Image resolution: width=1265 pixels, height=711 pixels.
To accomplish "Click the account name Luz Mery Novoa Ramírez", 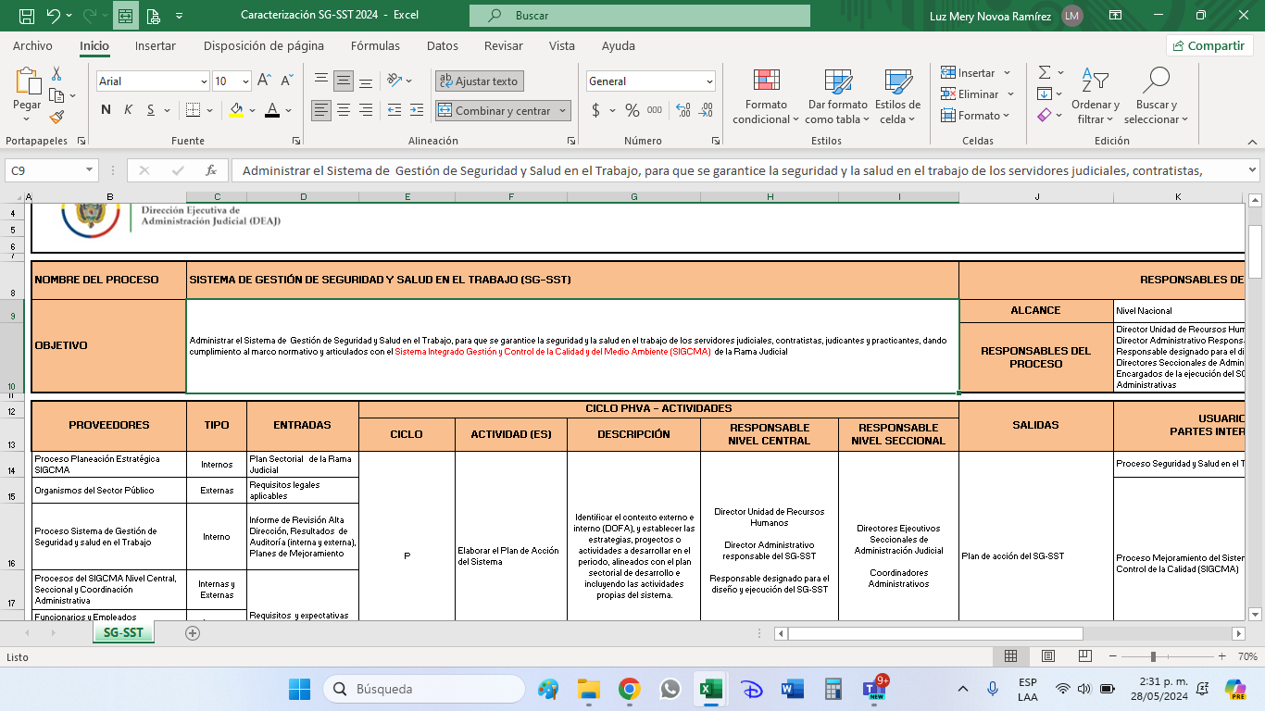I will click(990, 16).
